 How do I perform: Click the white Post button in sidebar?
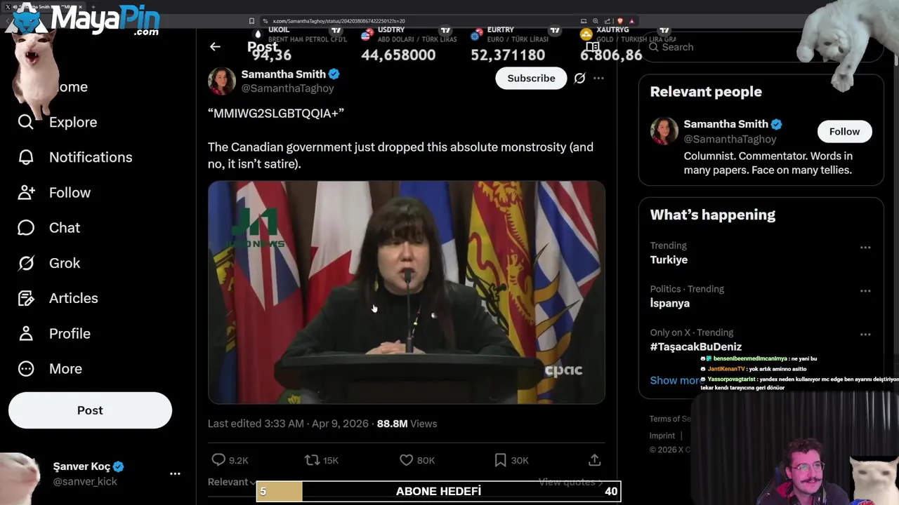[x=90, y=410]
